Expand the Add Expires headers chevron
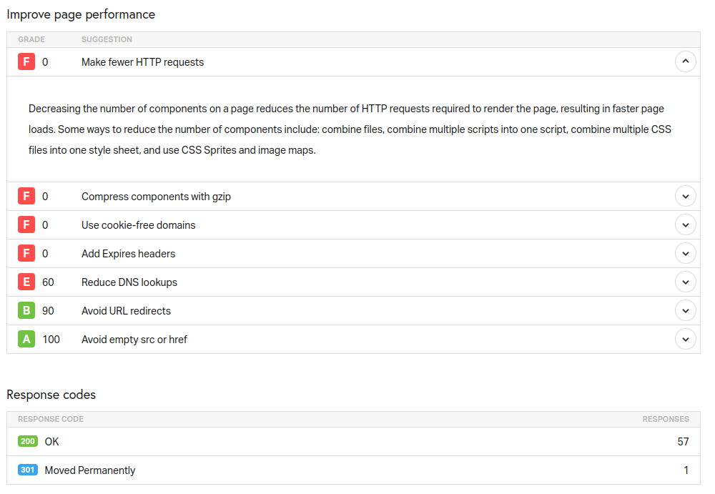Screen dimensions: 715x494 [x=685, y=254]
